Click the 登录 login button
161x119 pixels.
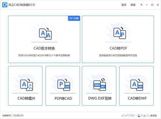point(124,5)
